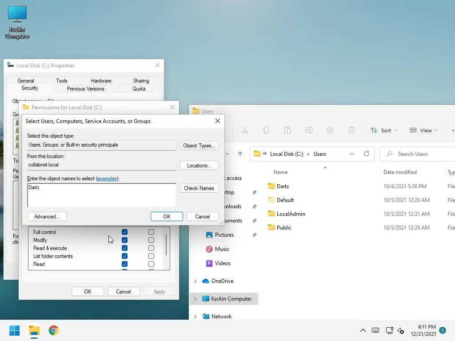Switch to the Tools tab
Screen dimensions: 455x341
(61, 81)
